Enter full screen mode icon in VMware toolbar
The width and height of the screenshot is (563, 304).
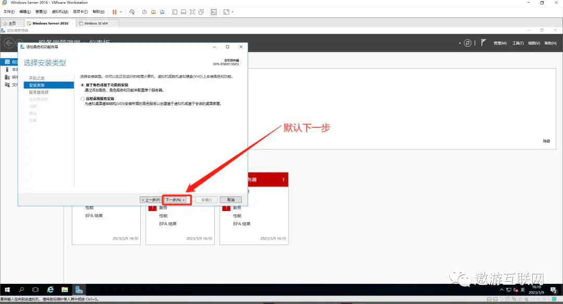(x=192, y=12)
